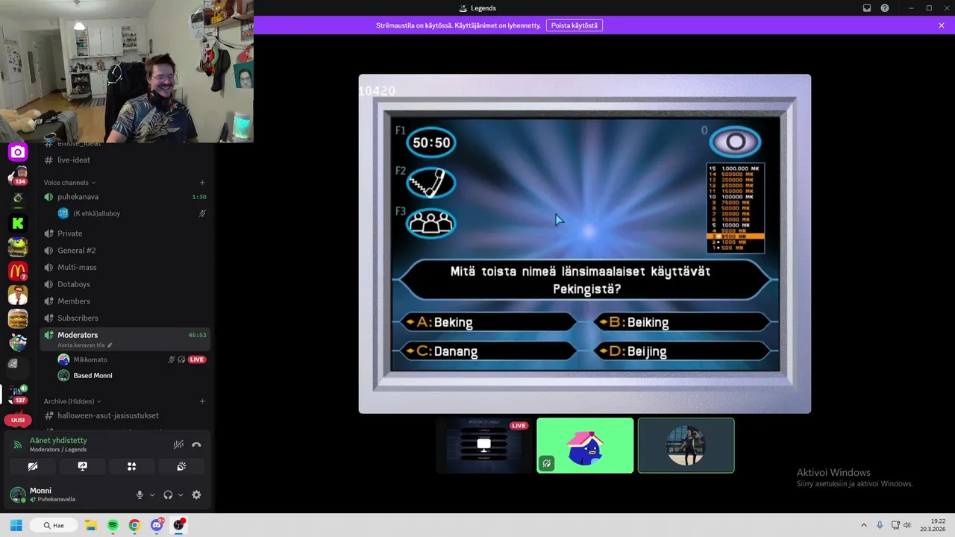Viewport: 955px width, 537px height.
Task: Use the 50:50 lifeline in the quiz
Action: [x=431, y=142]
